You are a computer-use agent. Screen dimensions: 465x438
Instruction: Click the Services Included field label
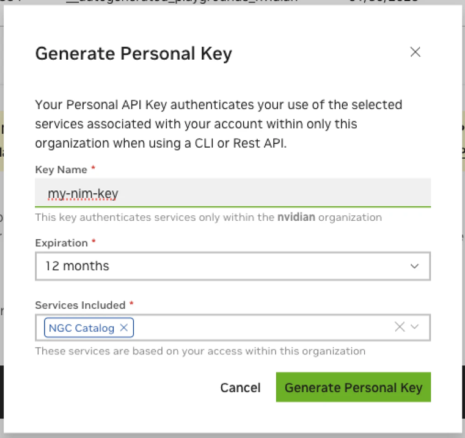pyautogui.click(x=81, y=305)
